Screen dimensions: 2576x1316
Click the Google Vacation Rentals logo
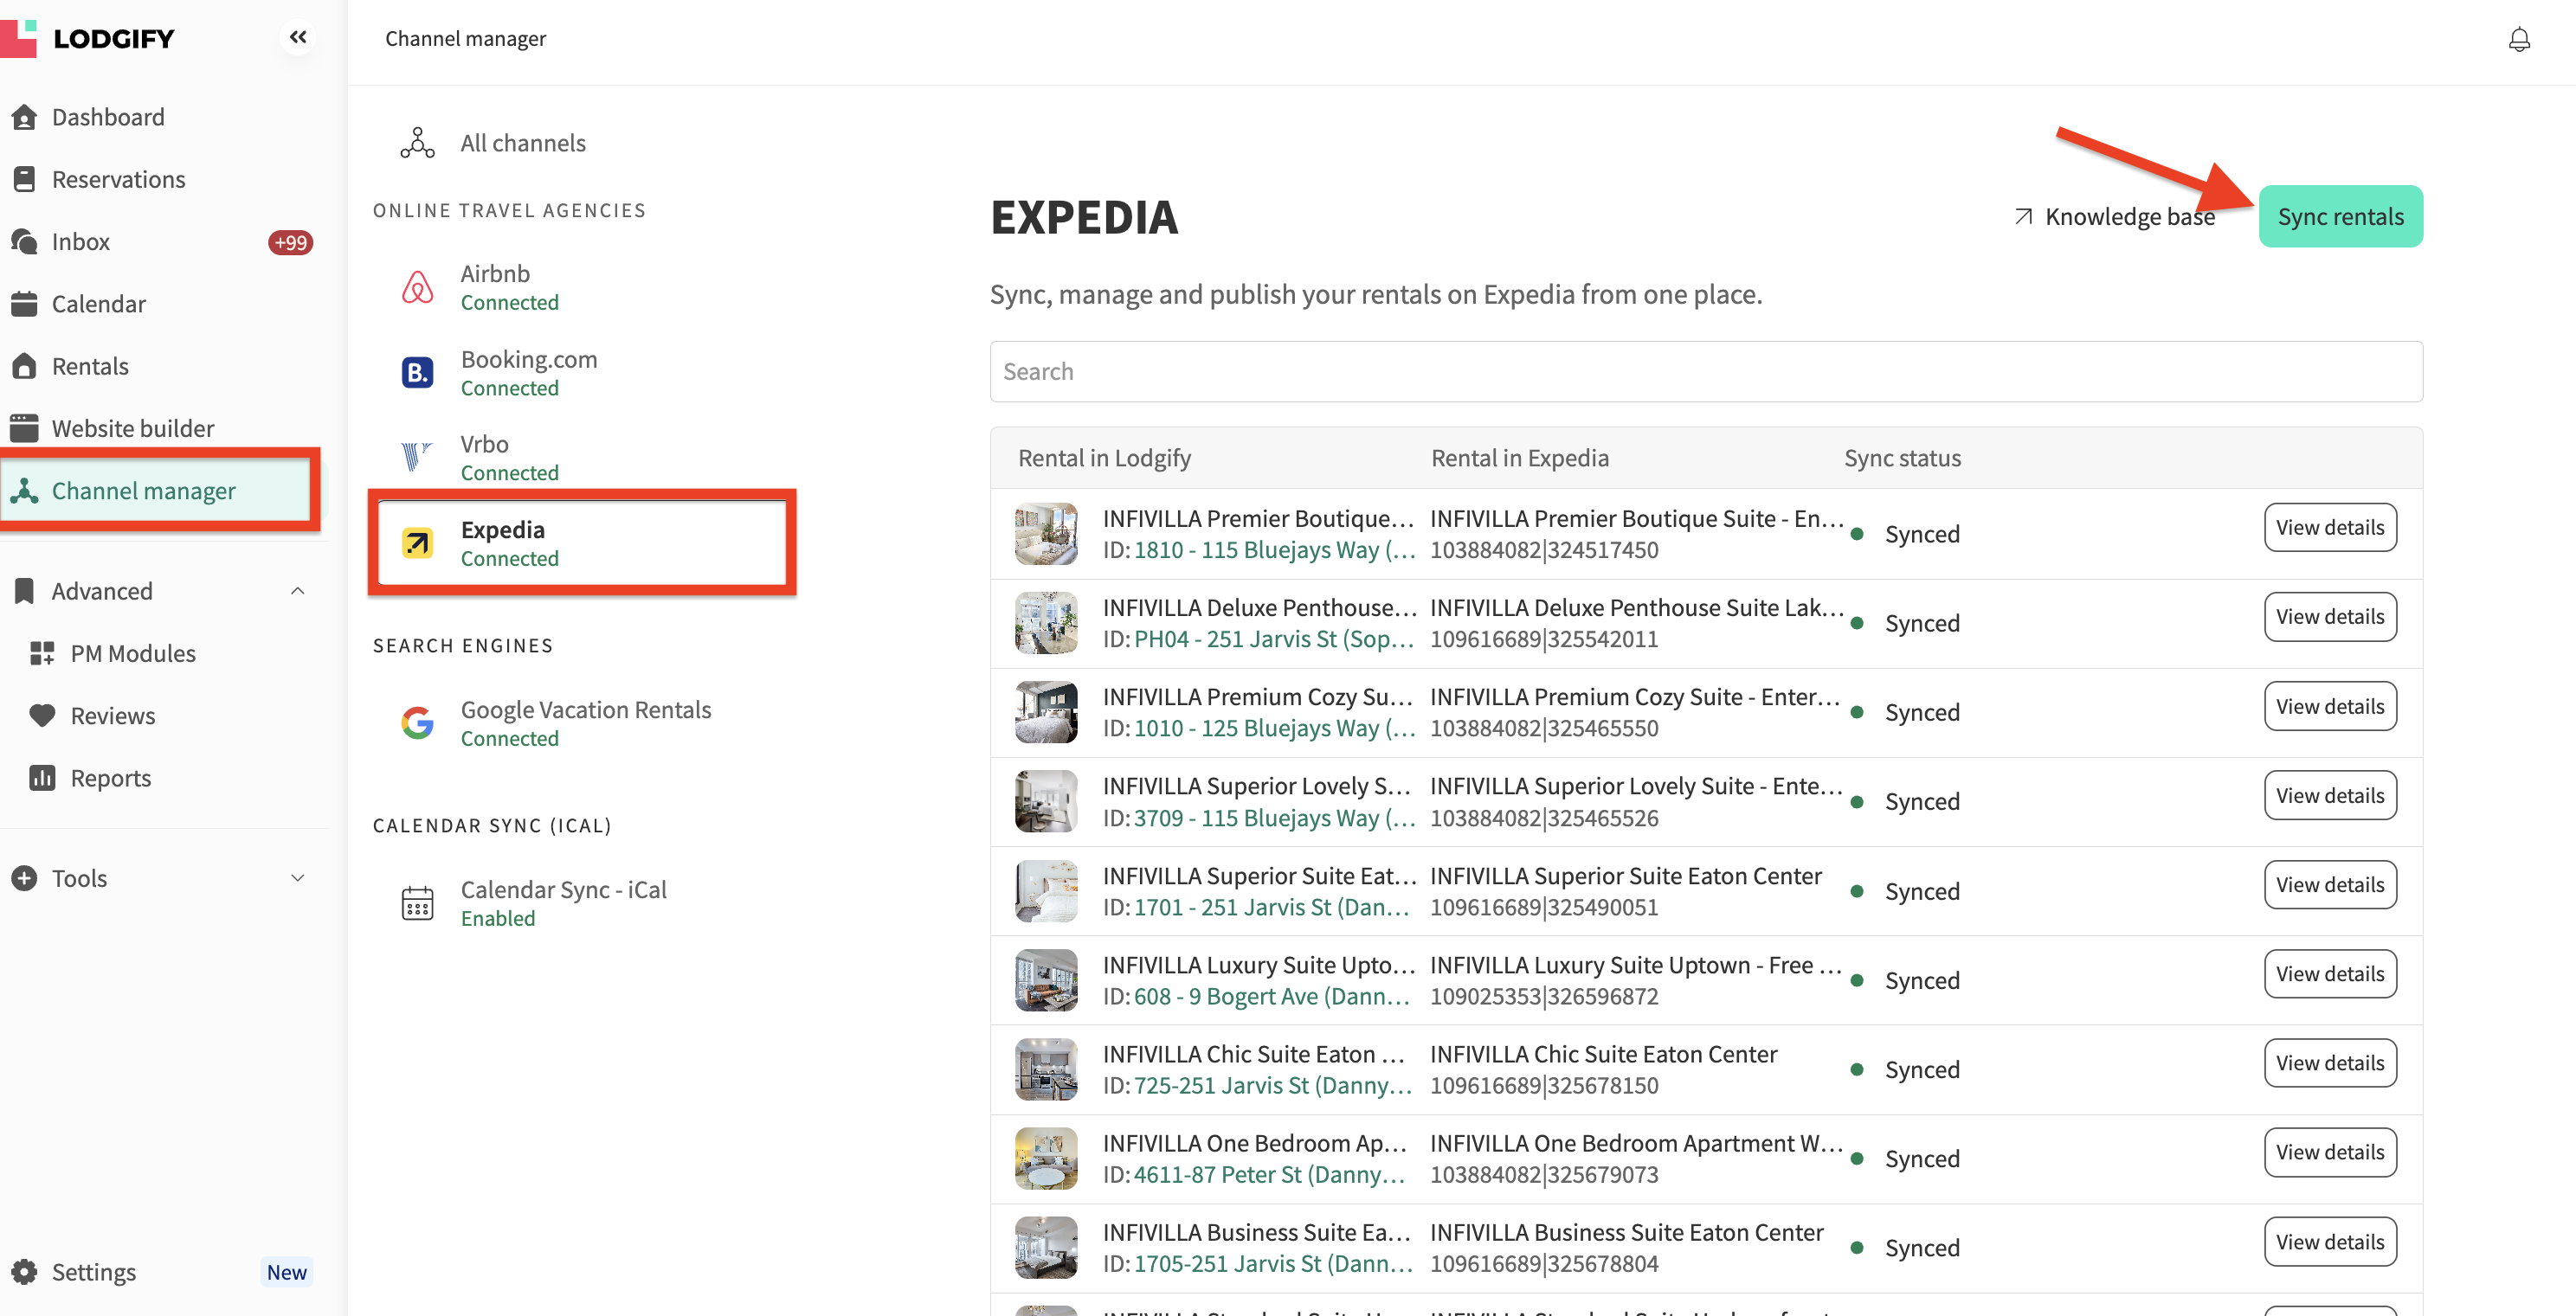coord(417,722)
